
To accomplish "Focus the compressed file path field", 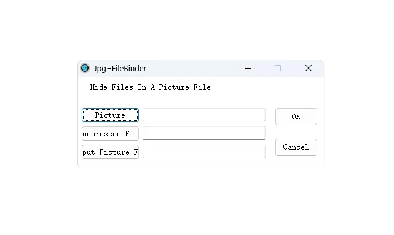I will (204, 133).
